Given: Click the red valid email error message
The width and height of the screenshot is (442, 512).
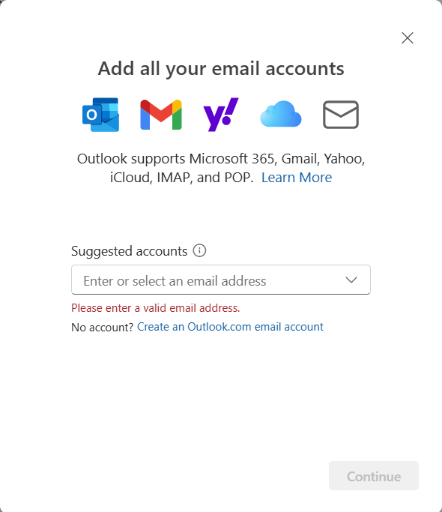Looking at the screenshot, I should tap(156, 308).
